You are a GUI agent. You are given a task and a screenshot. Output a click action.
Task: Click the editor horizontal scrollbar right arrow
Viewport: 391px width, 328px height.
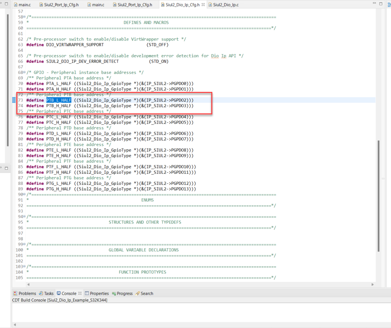(x=373, y=284)
